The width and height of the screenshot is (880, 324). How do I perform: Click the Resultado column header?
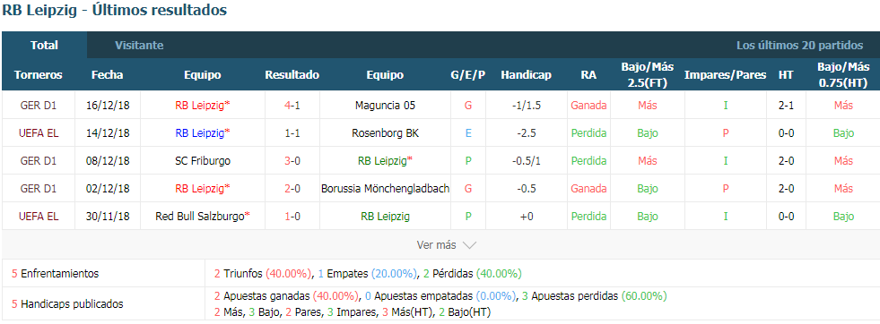(x=292, y=75)
